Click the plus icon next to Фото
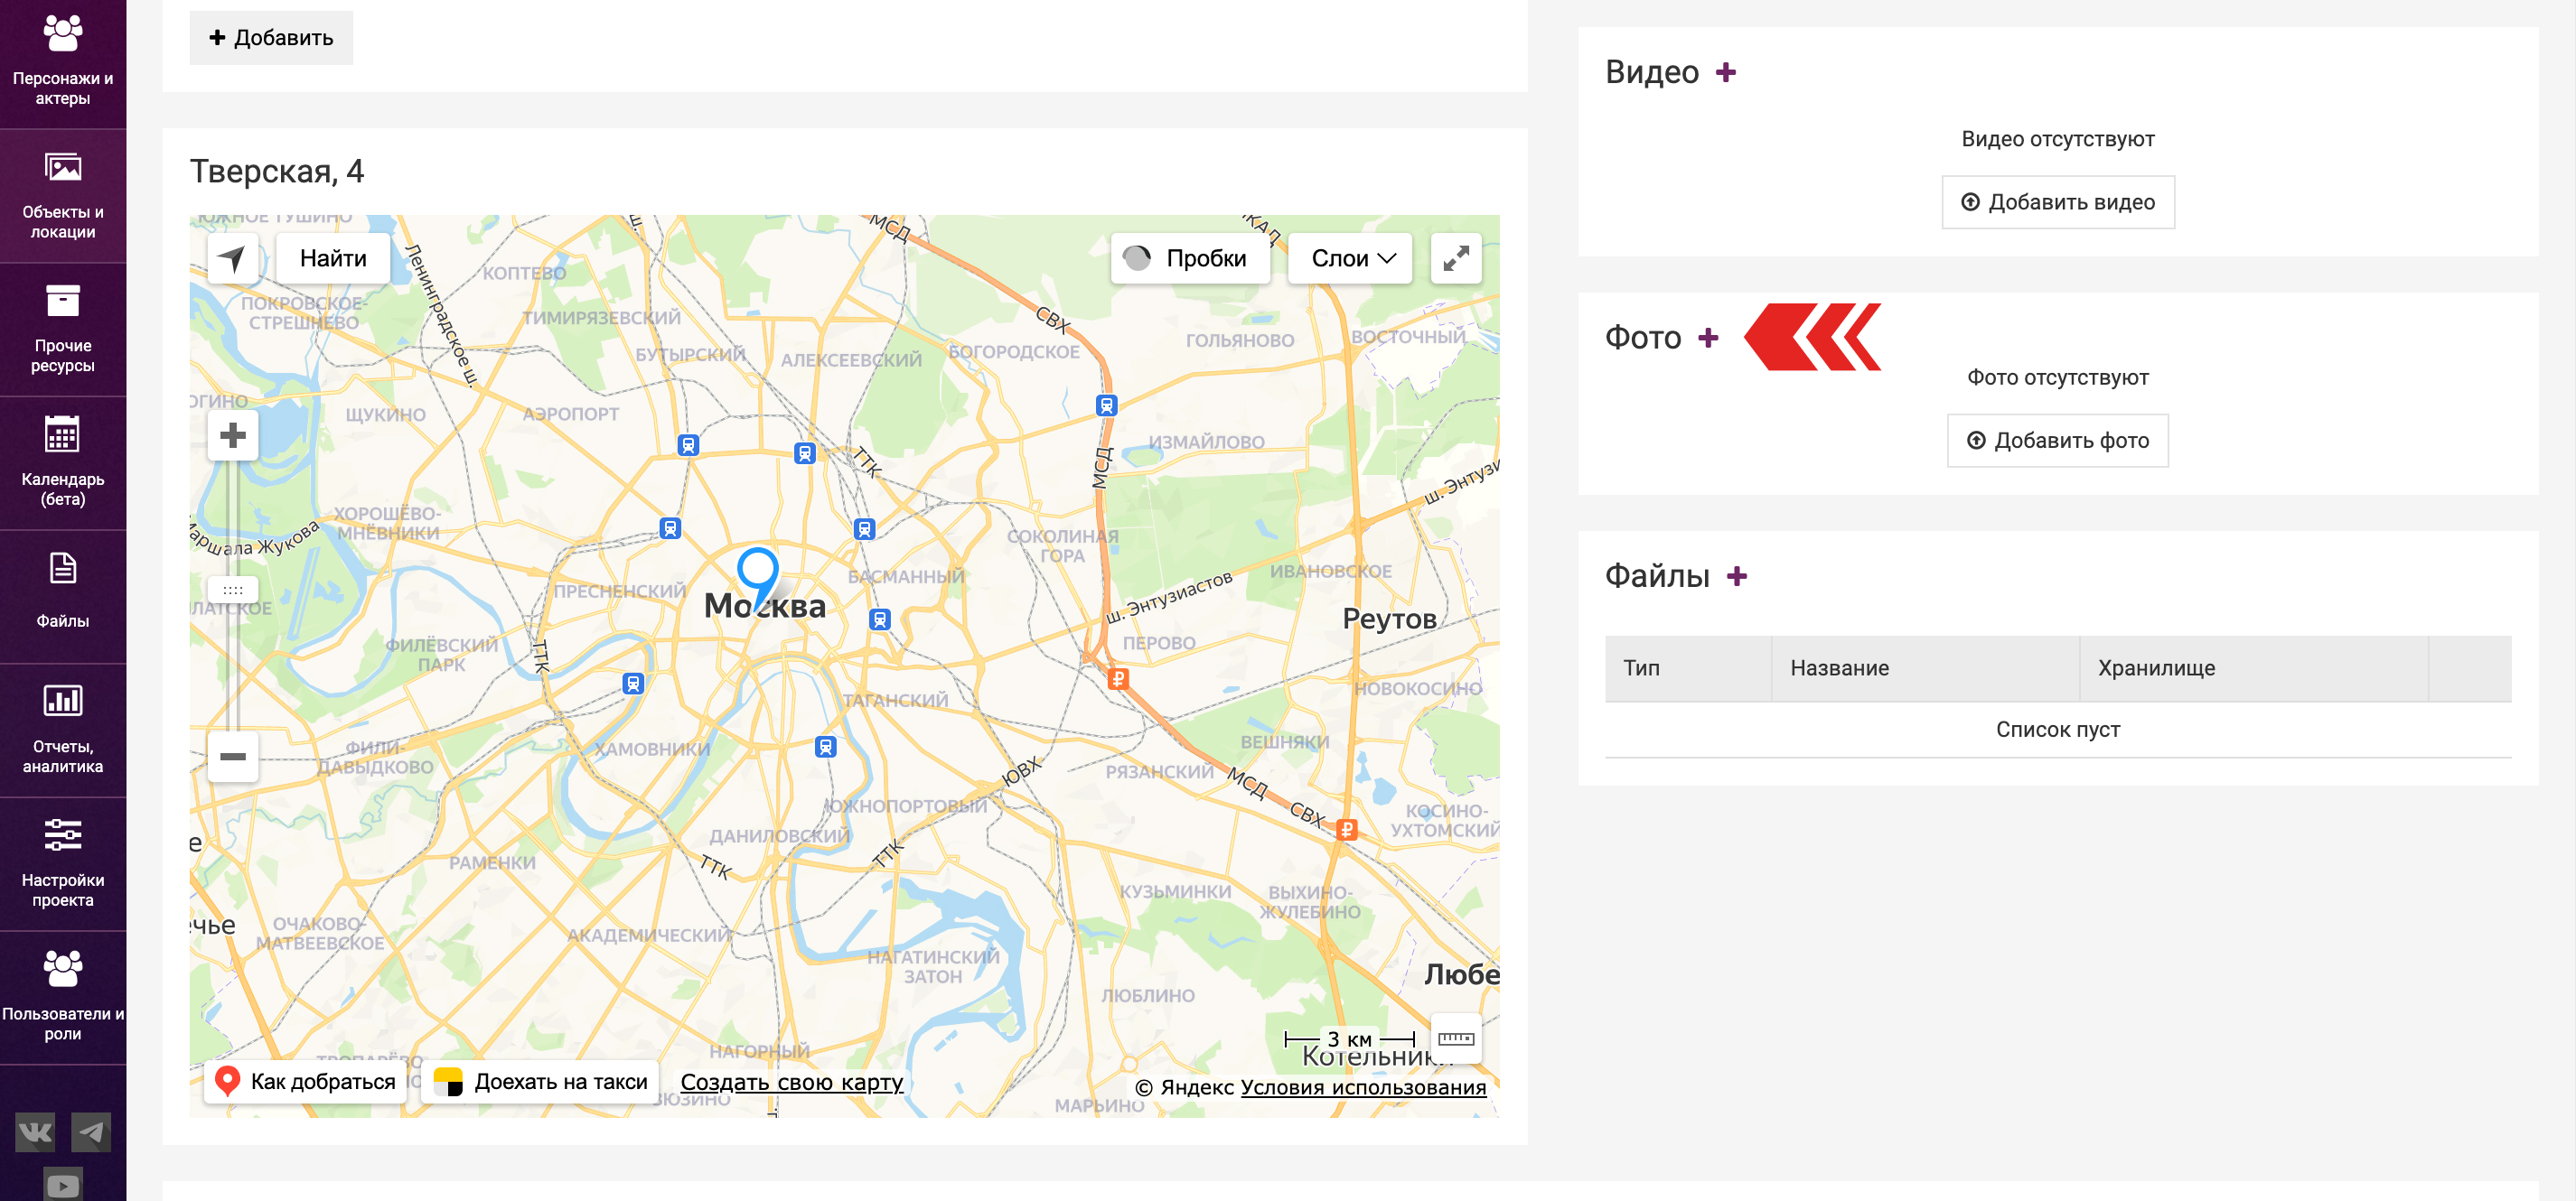The width and height of the screenshot is (2576, 1201). 1708,338
